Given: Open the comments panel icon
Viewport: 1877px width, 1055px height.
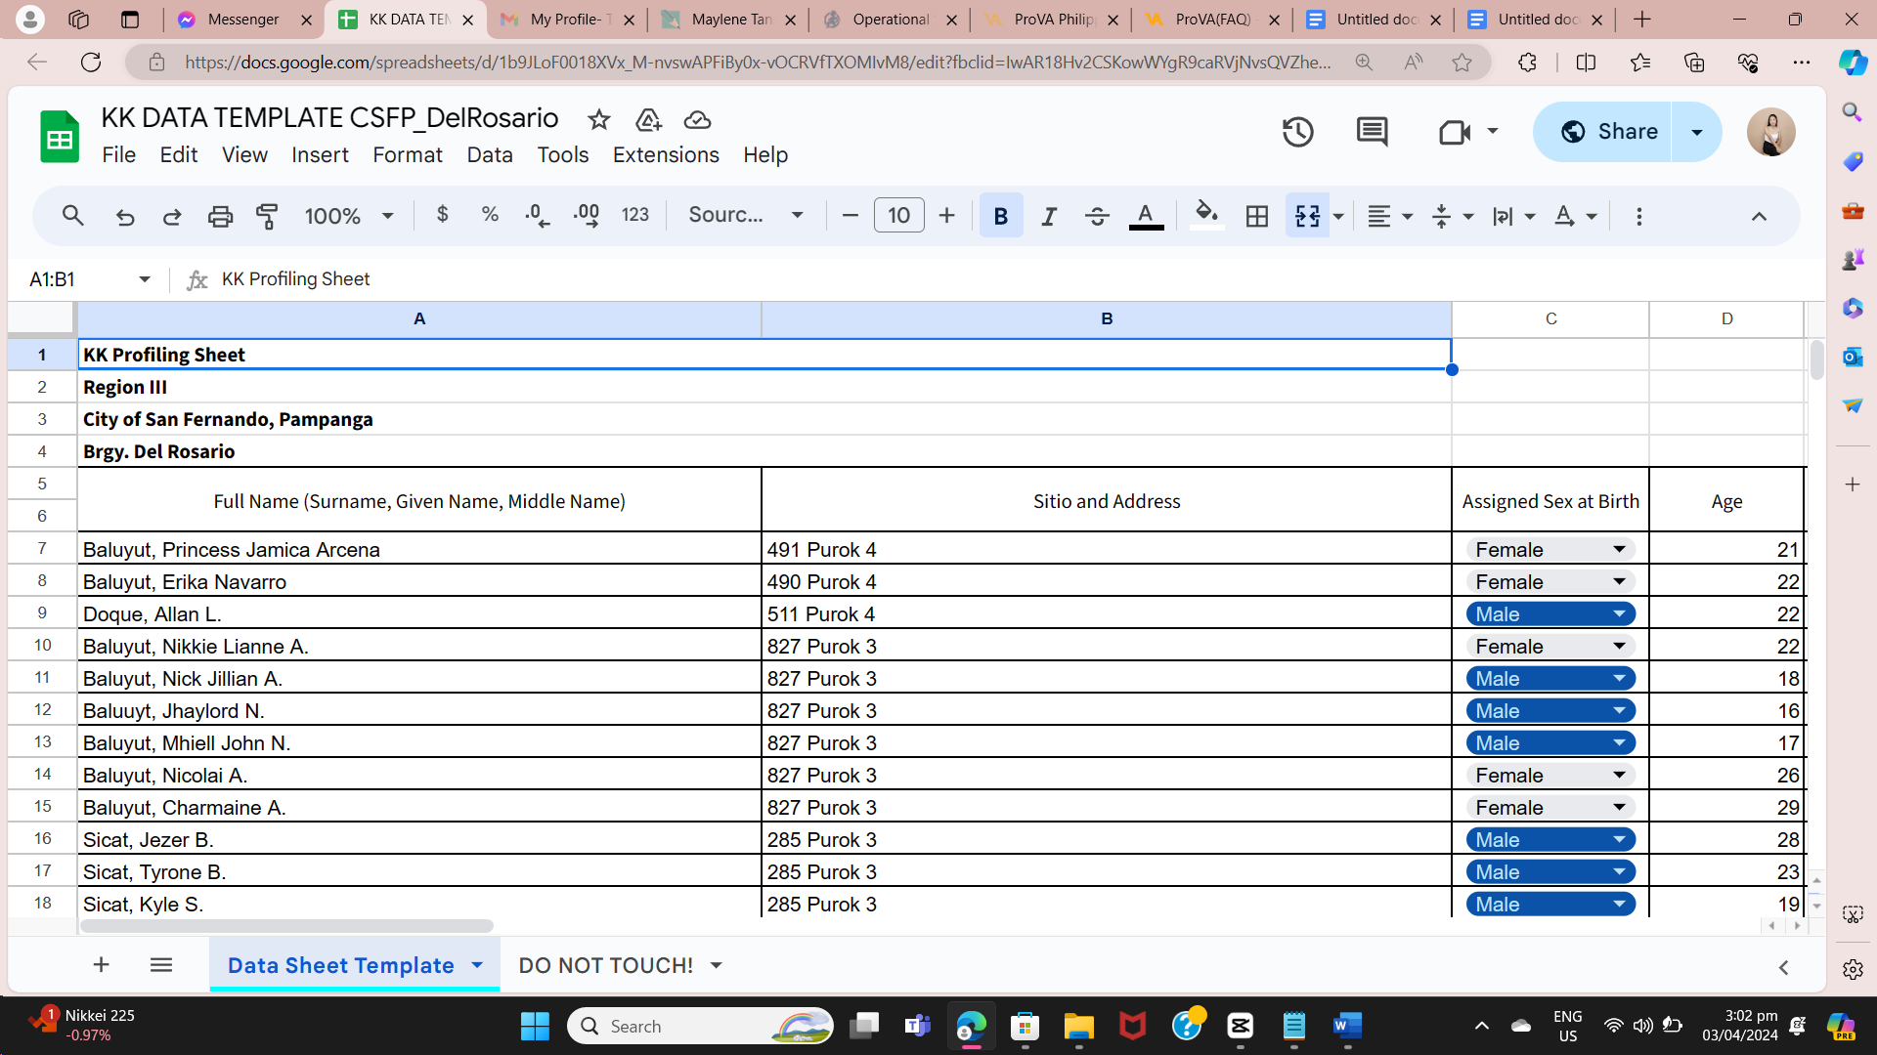Looking at the screenshot, I should tap(1372, 132).
